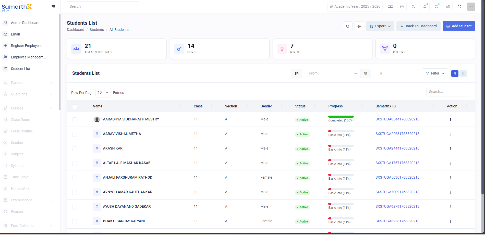Image resolution: width=485 pixels, height=235 pixels.
Task: Open Row Per Page dropdown
Action: (103, 93)
